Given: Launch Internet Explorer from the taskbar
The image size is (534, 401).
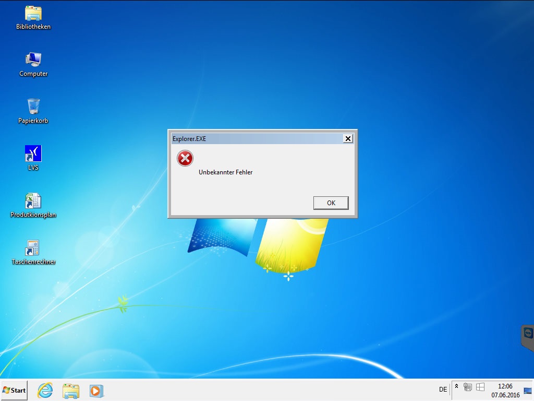Looking at the screenshot, I should [45, 391].
